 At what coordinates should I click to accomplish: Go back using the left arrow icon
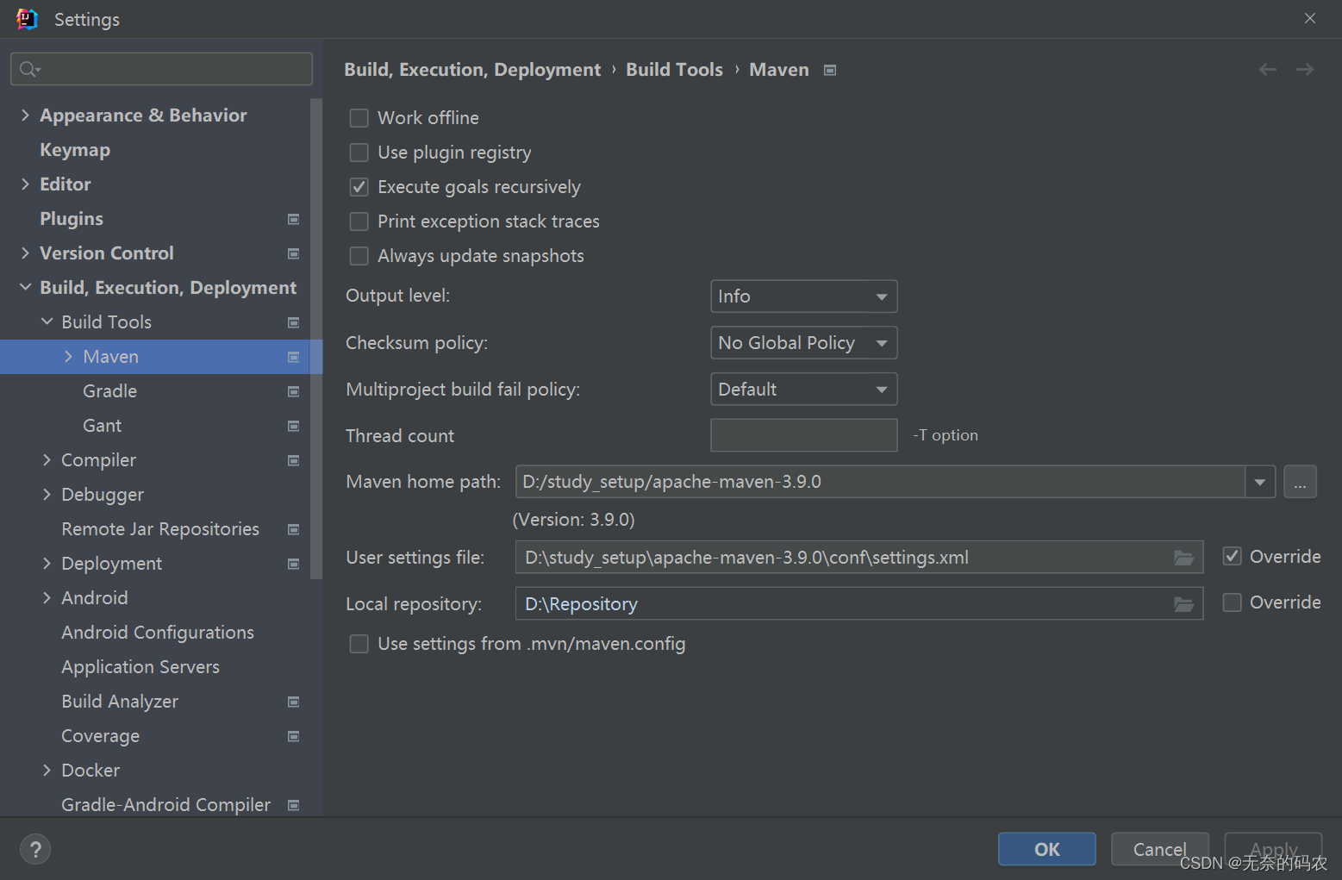point(1268,69)
